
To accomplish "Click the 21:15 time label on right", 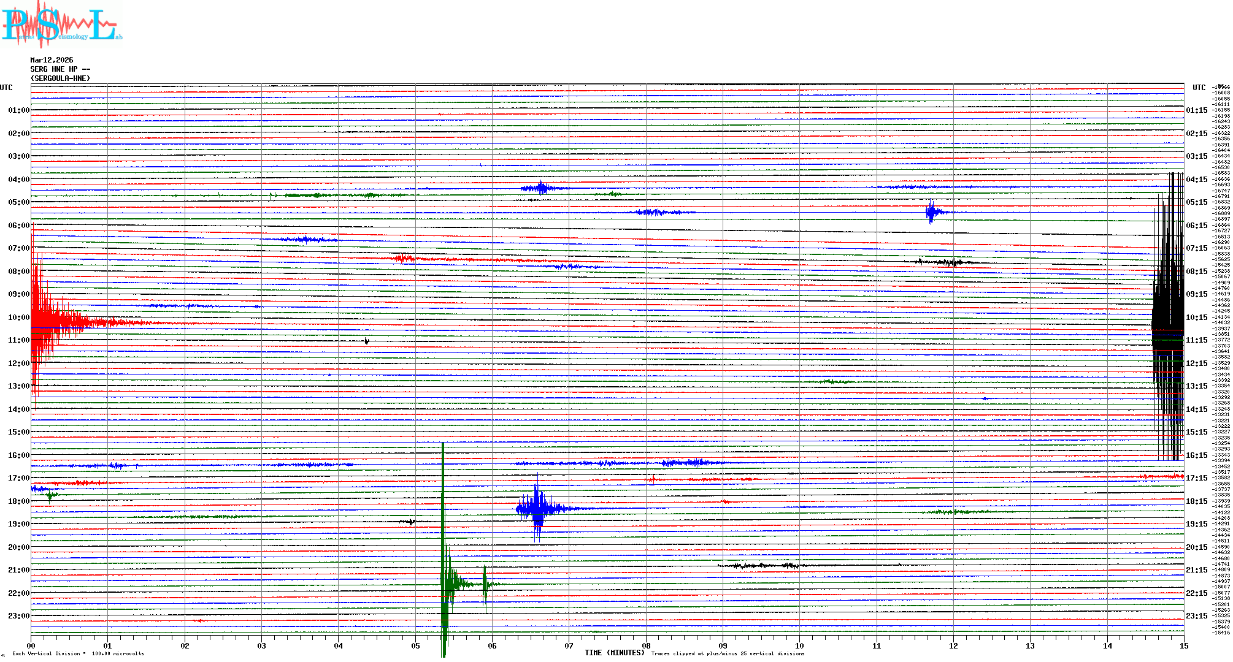I will [1196, 570].
